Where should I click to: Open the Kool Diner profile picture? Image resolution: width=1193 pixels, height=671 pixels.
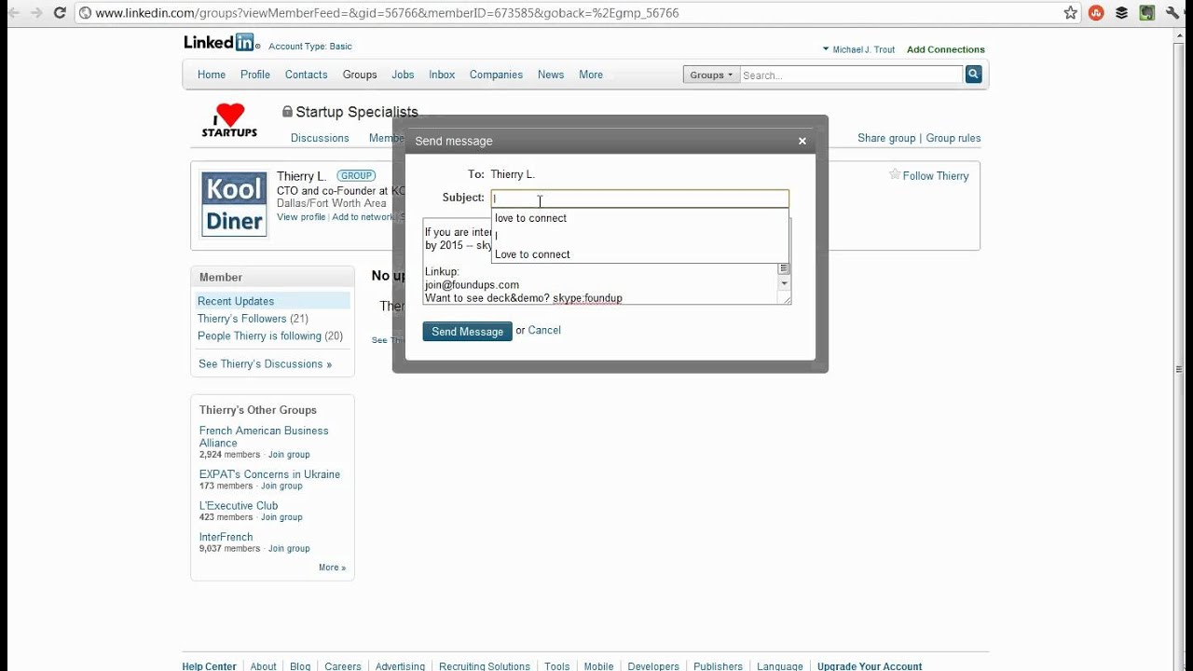point(234,204)
